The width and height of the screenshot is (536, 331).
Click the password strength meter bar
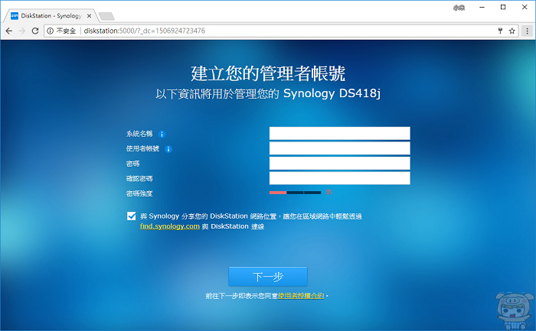[x=295, y=193]
